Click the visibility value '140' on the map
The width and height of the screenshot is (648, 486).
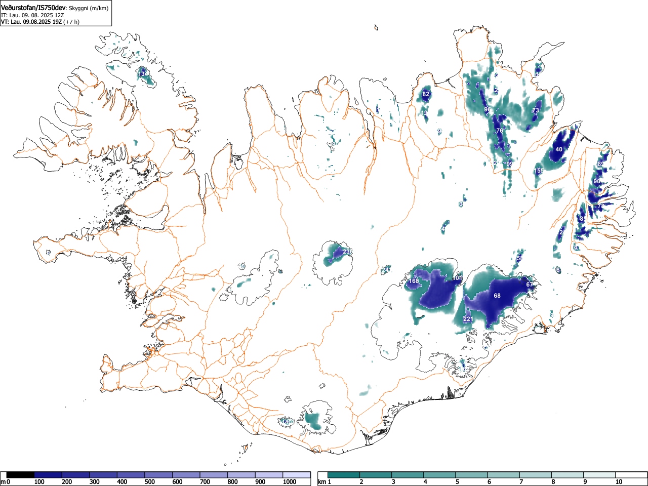click(x=288, y=422)
